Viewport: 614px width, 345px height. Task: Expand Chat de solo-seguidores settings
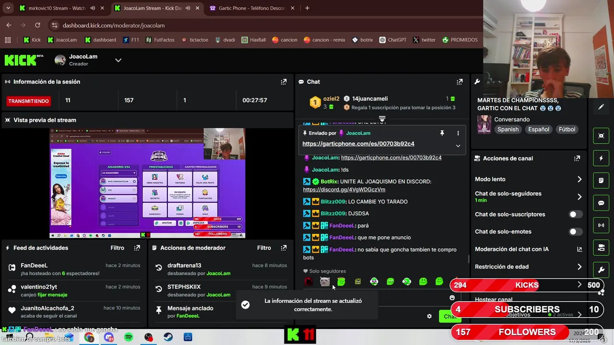click(579, 196)
